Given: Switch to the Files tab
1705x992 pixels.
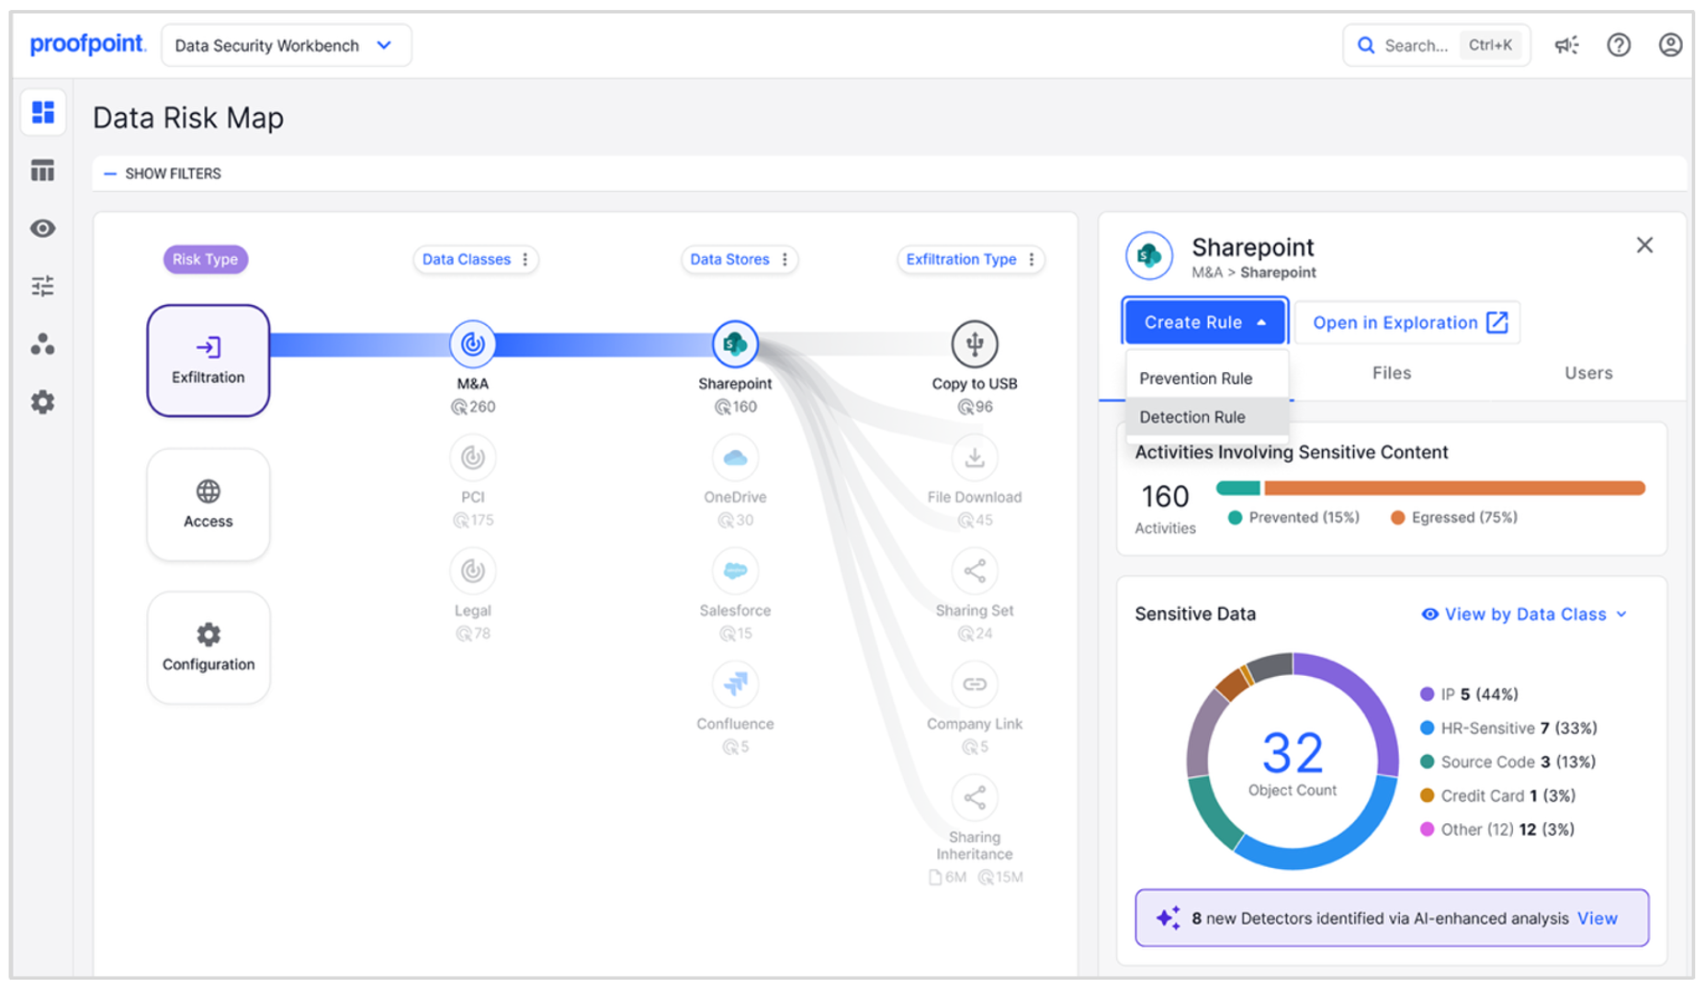Looking at the screenshot, I should click(1391, 373).
